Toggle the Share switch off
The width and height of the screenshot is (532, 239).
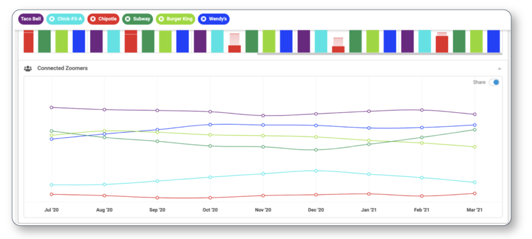(x=494, y=82)
